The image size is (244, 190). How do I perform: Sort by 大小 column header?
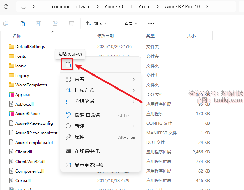pyautogui.click(x=191, y=36)
